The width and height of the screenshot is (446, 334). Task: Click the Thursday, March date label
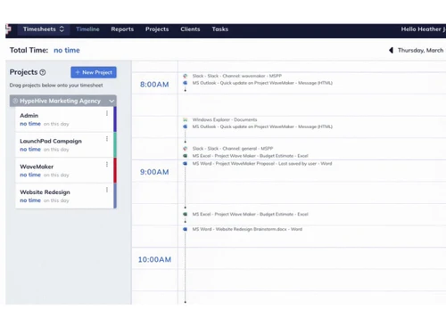pos(420,50)
